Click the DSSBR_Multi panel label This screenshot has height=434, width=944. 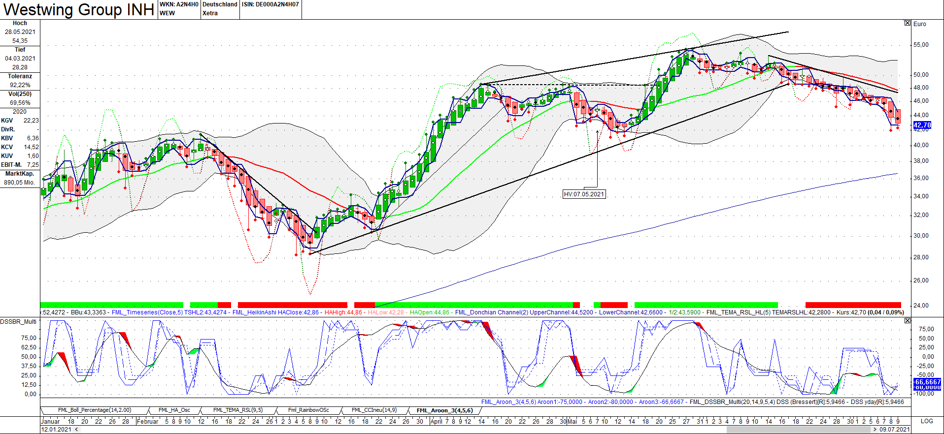[x=18, y=321]
